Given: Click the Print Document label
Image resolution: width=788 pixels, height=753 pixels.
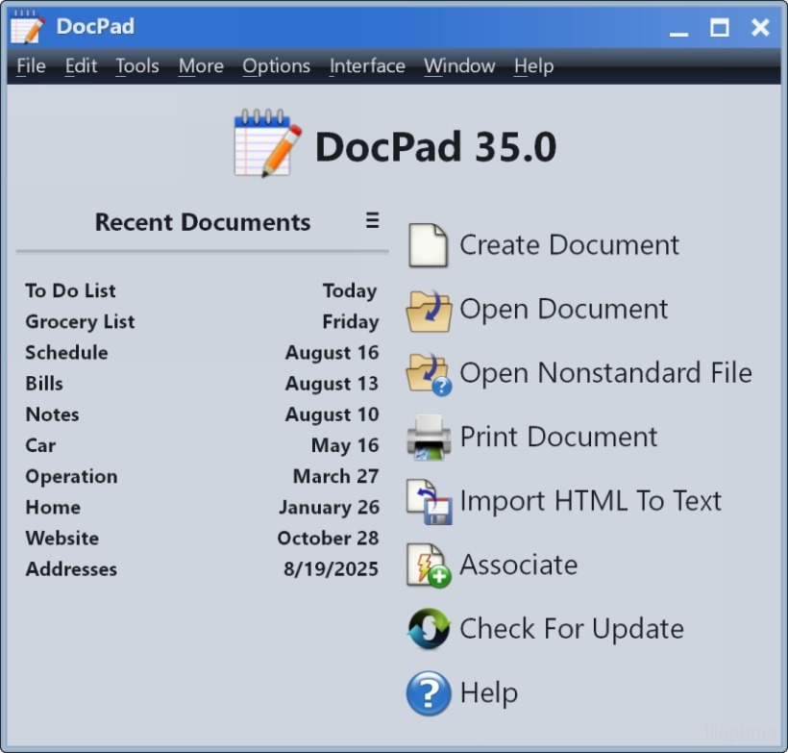Looking at the screenshot, I should (x=558, y=437).
